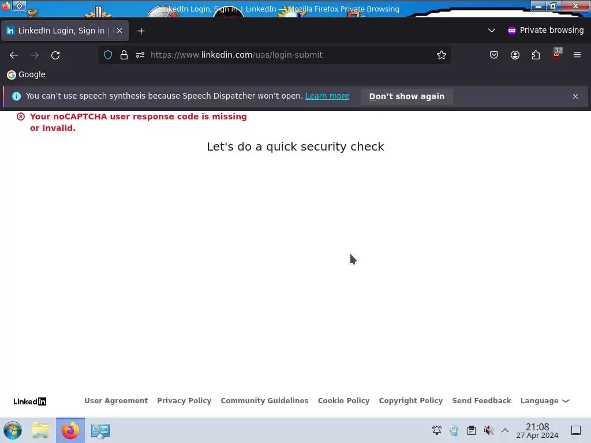
Task: Open the file manager from taskbar
Action: [40, 430]
